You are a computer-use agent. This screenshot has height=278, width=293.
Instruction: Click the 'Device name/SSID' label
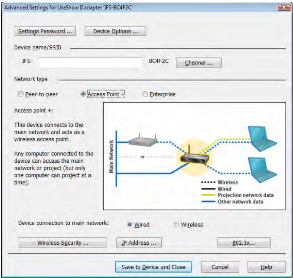(x=38, y=48)
